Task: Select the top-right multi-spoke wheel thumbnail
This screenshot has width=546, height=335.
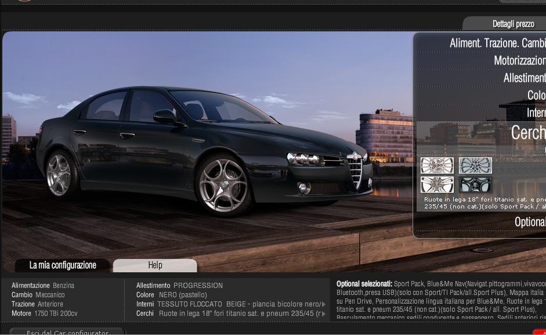Action: point(475,165)
